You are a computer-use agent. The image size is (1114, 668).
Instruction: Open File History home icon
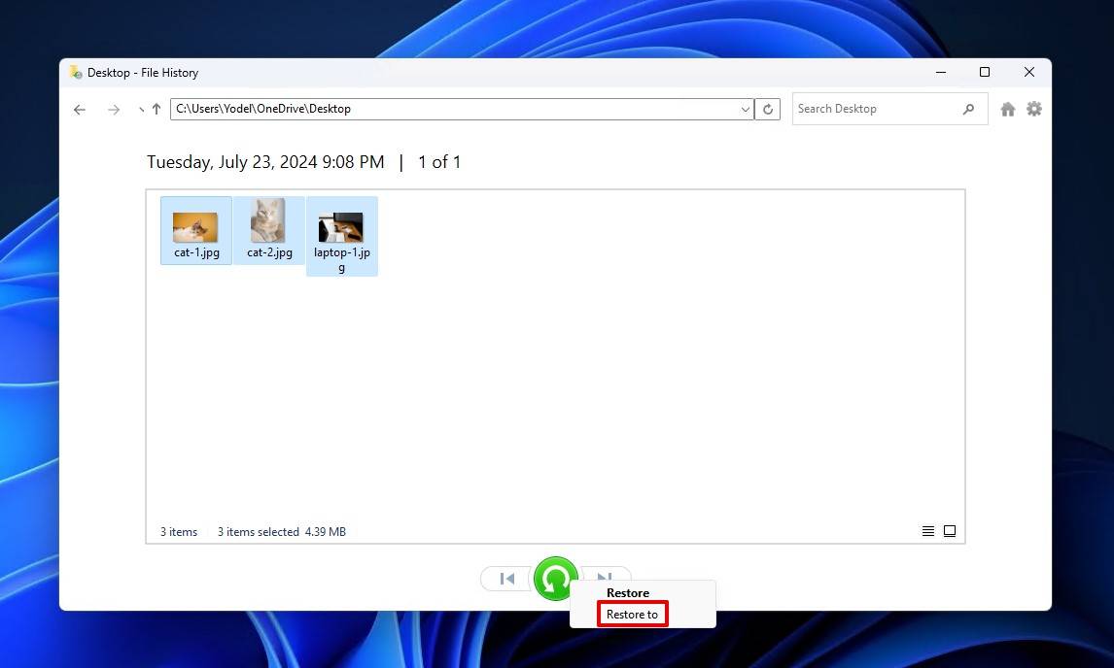pos(1008,110)
